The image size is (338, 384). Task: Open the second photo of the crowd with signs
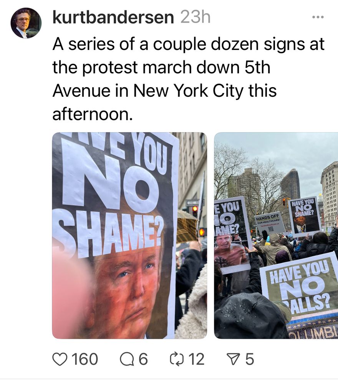[276, 236]
